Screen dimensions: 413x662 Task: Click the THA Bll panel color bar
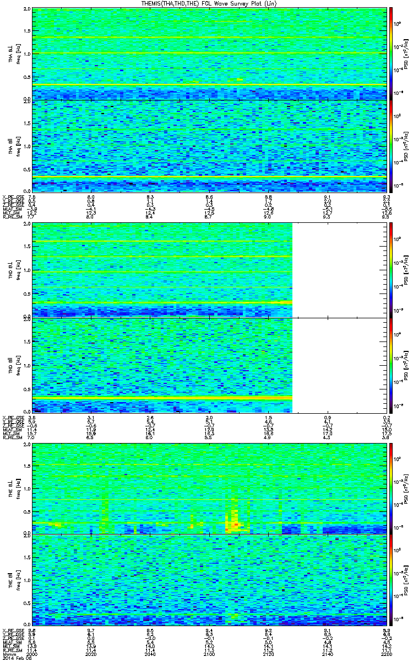pyautogui.click(x=391, y=146)
